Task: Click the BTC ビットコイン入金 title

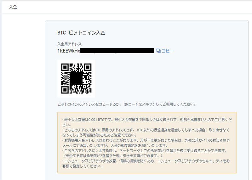Action: coord(81,33)
